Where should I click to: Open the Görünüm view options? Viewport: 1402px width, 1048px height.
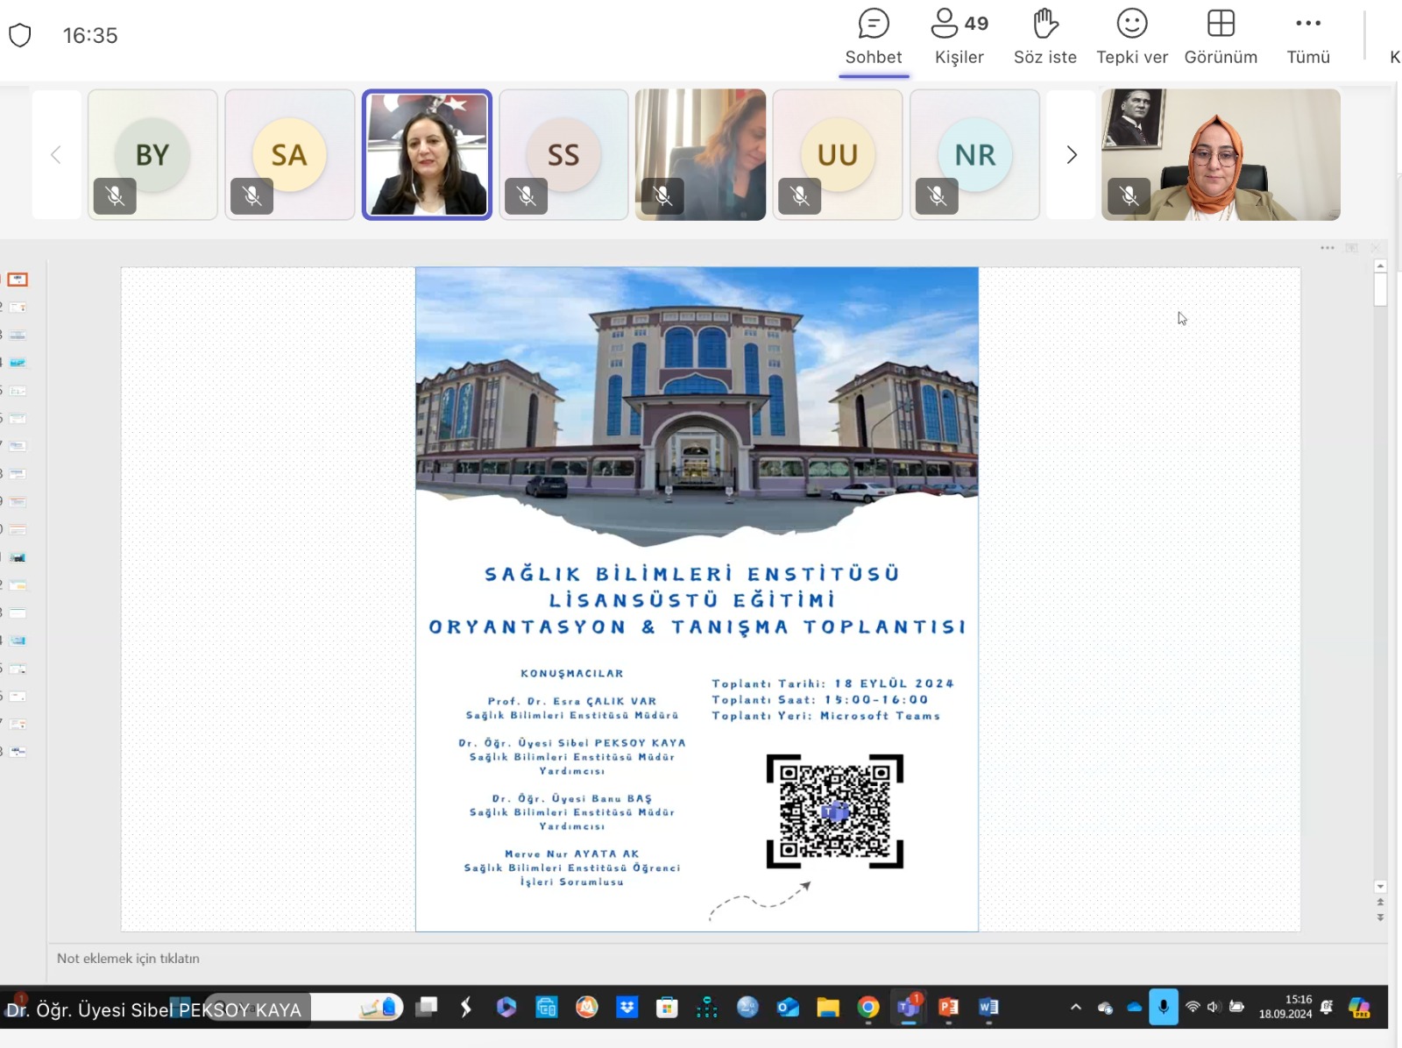click(1220, 37)
